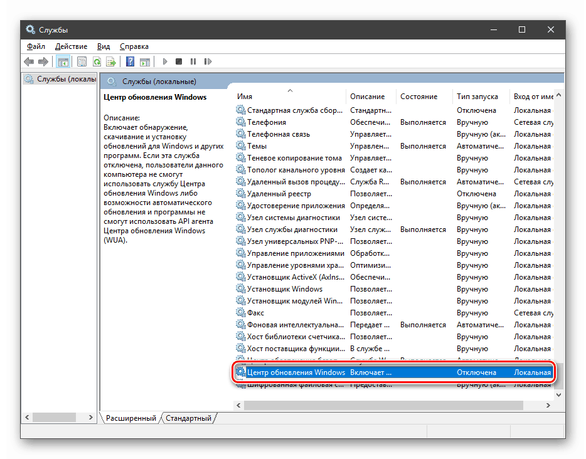Pause the service with the pause icon

point(193,61)
